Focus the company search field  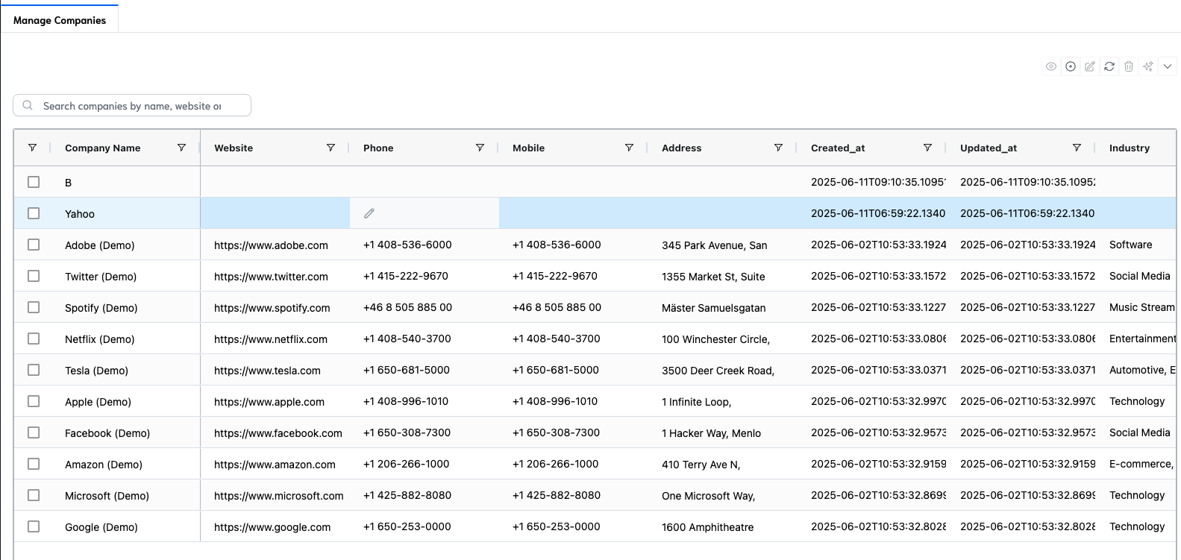[132, 105]
